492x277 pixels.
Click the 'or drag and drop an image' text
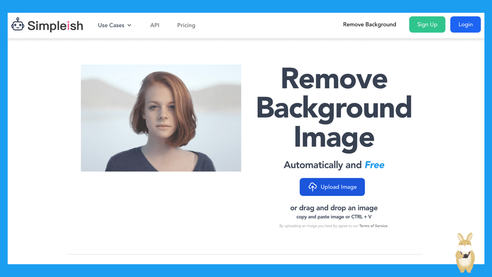[334, 208]
